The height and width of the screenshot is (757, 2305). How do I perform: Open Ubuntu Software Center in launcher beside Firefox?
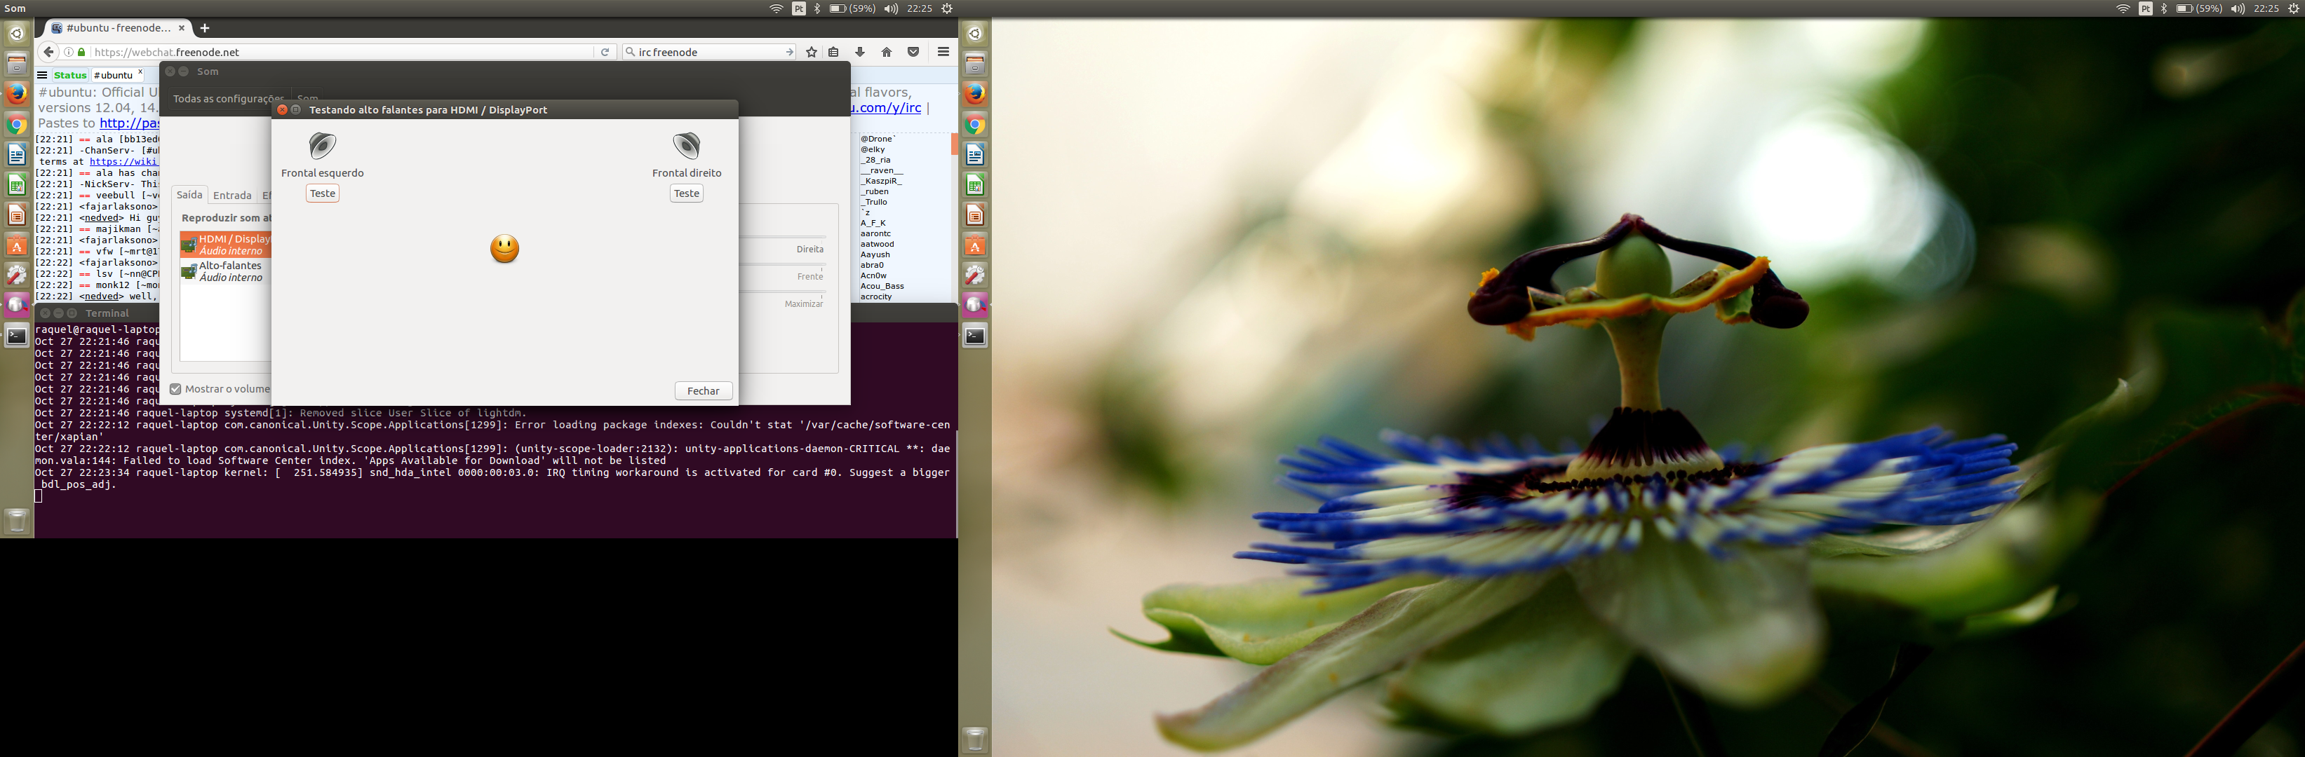pos(17,246)
